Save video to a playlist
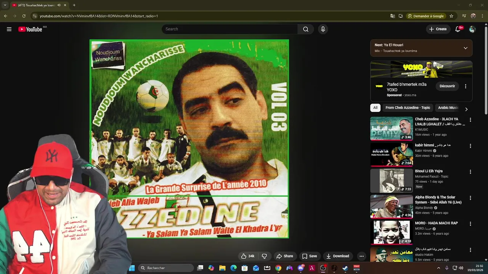 click(x=310, y=256)
